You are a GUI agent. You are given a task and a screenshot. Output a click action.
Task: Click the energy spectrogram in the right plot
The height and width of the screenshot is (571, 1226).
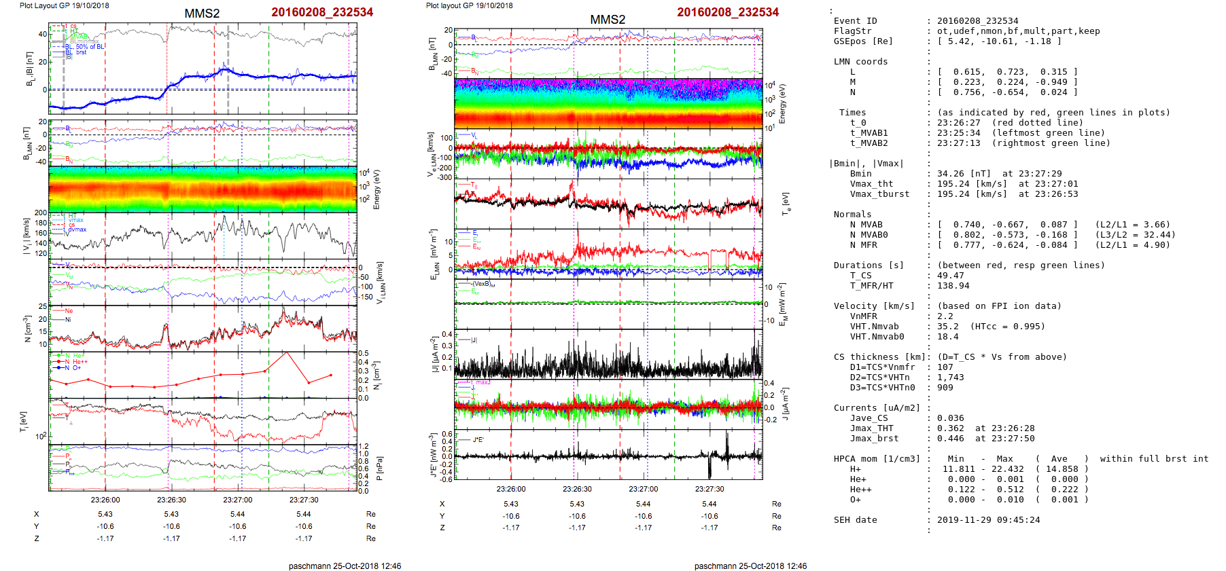click(x=608, y=104)
